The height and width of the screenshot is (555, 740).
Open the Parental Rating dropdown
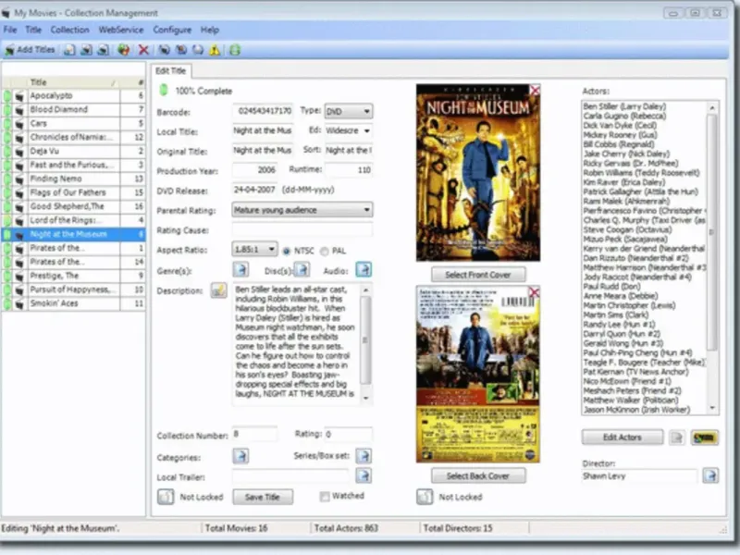point(302,210)
